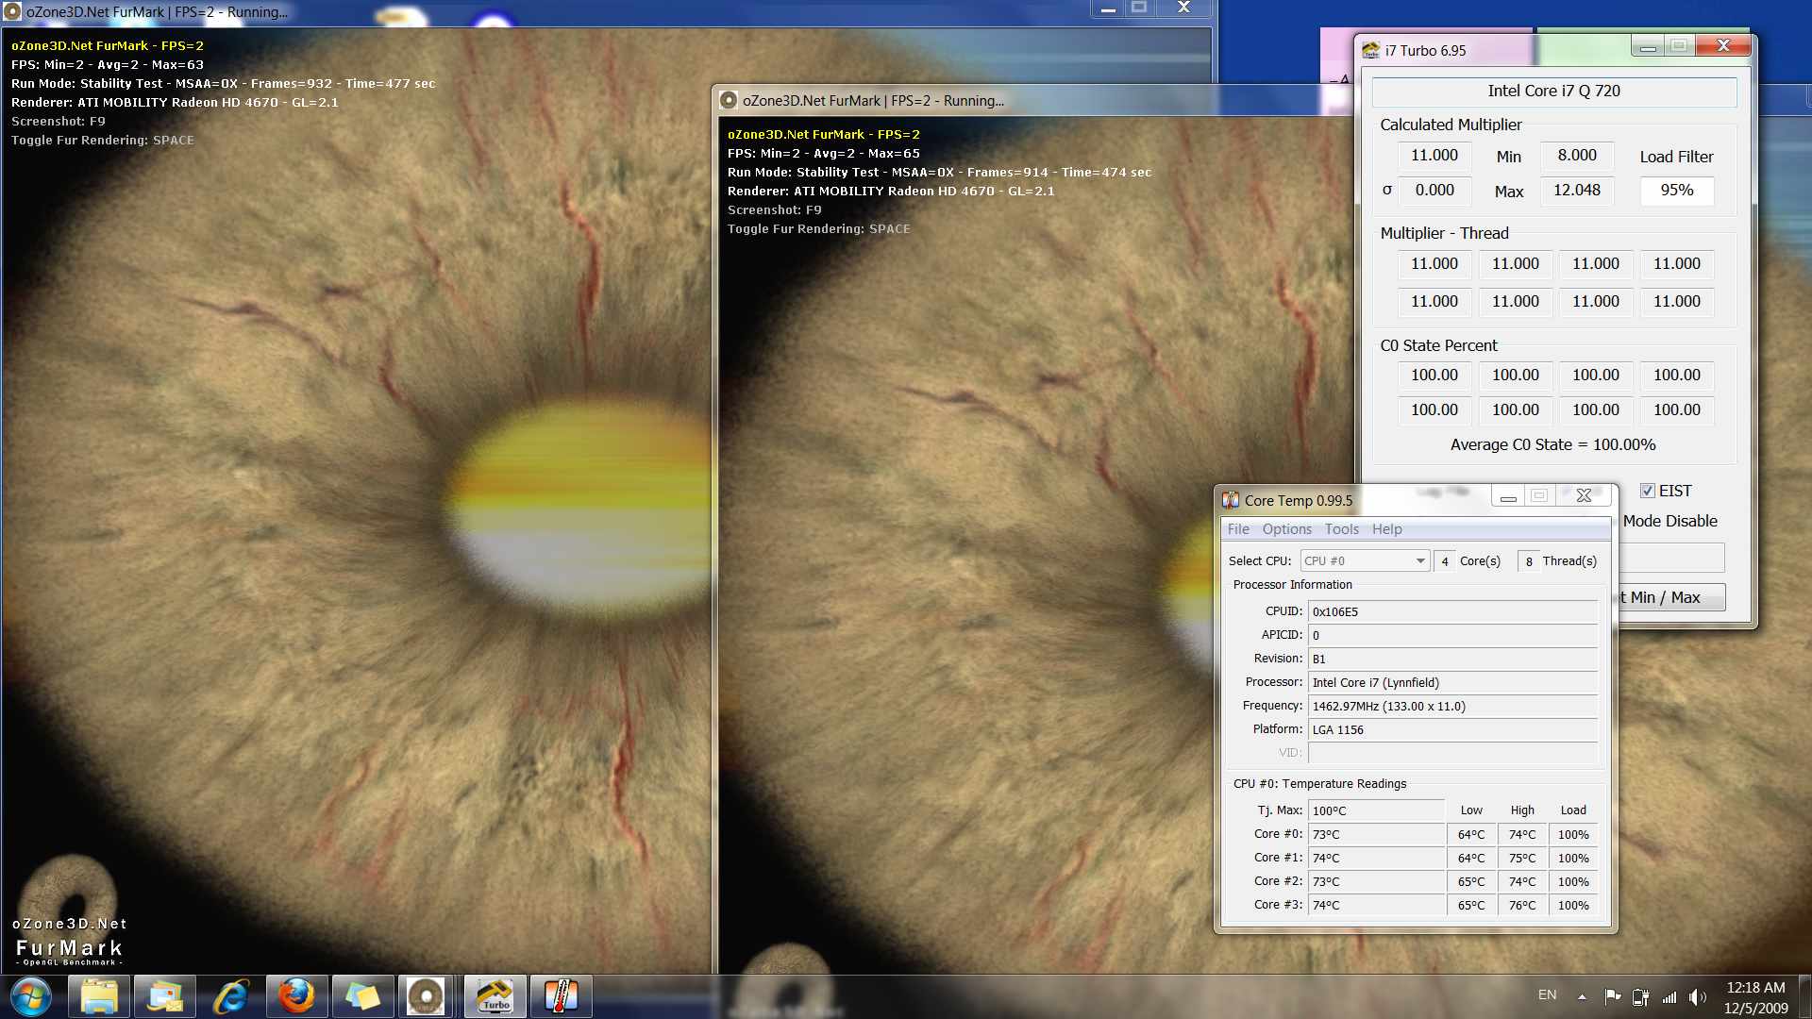This screenshot has width=1812, height=1019.
Task: Click the Mode Disable label in i7 Turbo
Action: point(1669,521)
